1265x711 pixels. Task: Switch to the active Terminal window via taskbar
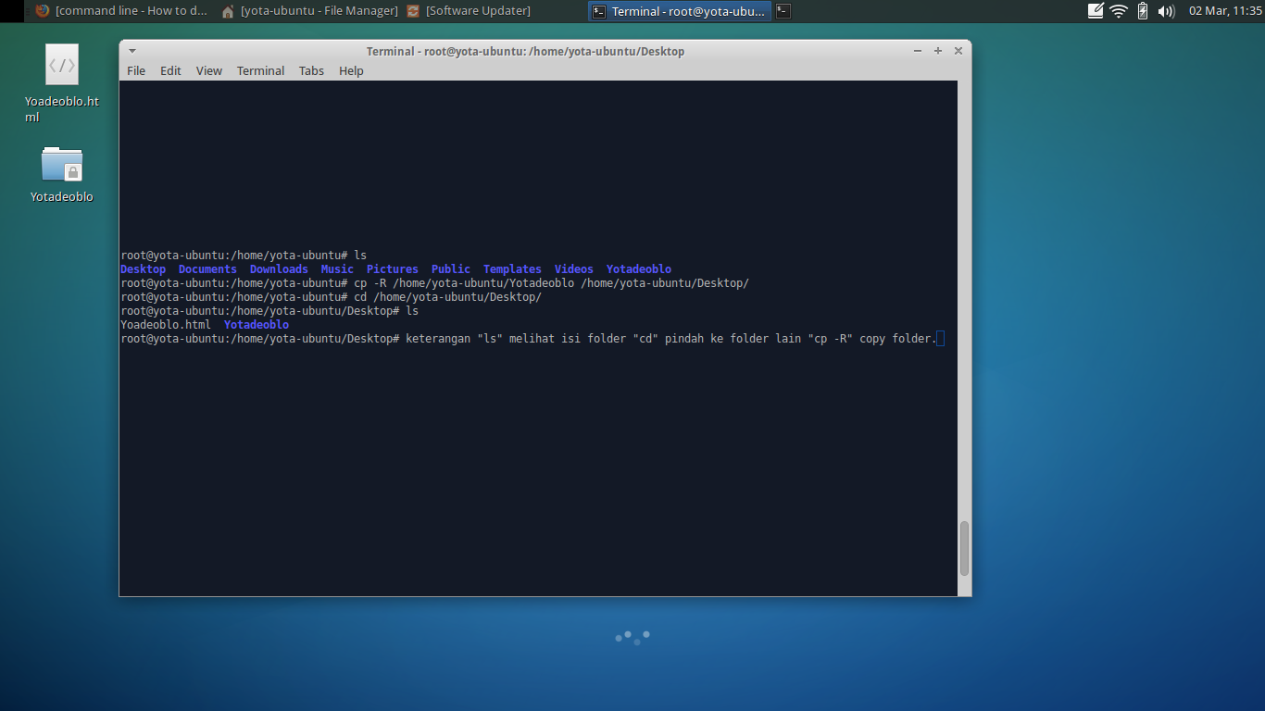[x=679, y=11]
